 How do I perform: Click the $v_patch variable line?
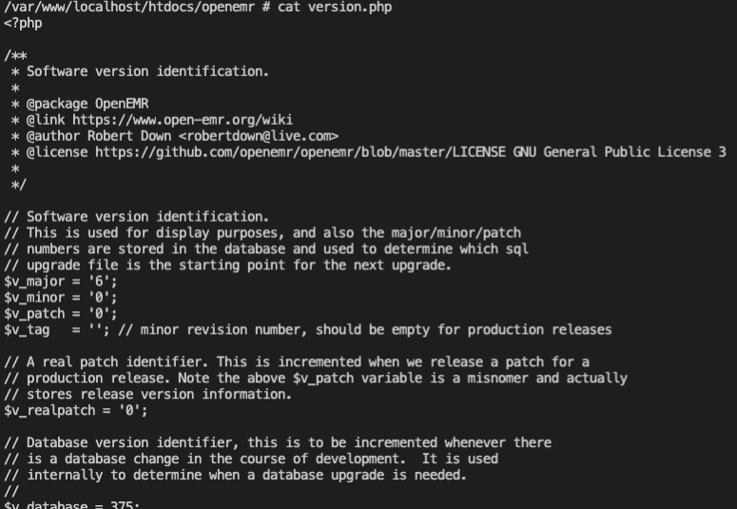point(61,313)
